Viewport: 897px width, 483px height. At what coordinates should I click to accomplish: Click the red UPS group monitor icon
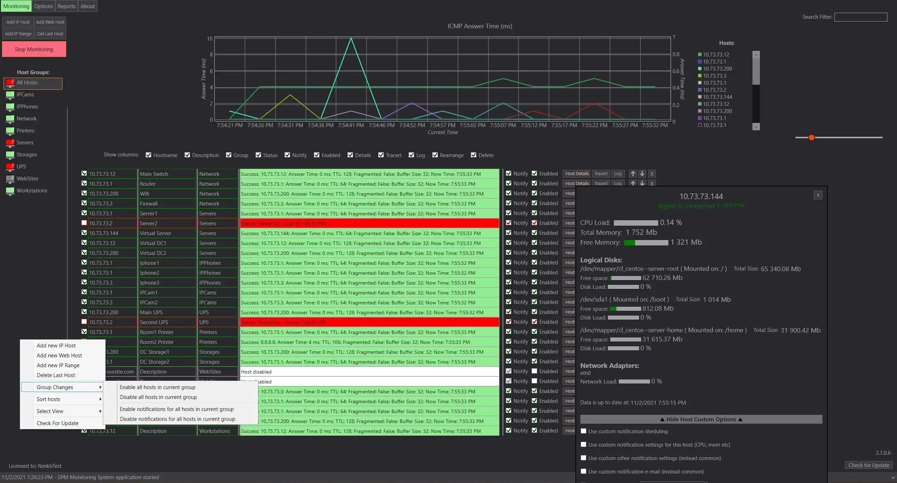(10, 167)
